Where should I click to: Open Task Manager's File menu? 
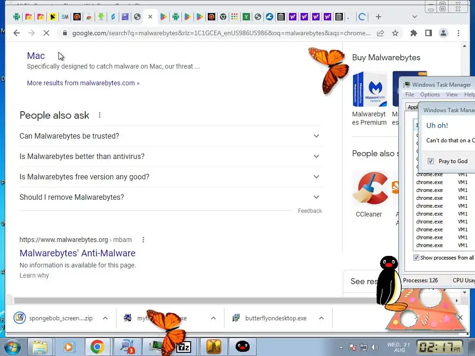410,95
